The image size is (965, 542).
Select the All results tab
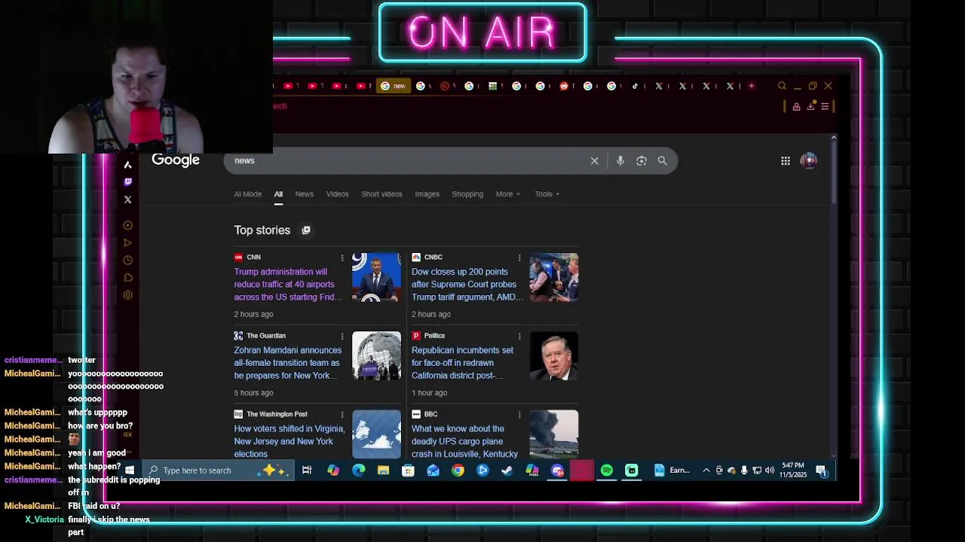coord(278,194)
